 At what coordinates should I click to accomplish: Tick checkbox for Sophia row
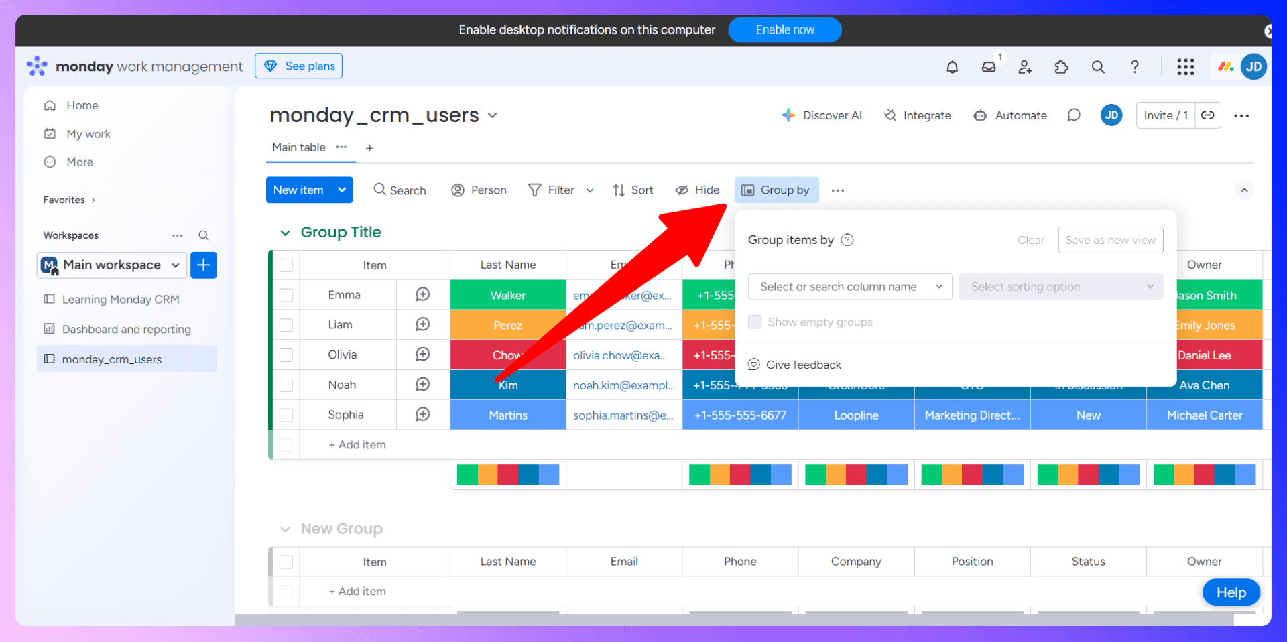coord(286,415)
